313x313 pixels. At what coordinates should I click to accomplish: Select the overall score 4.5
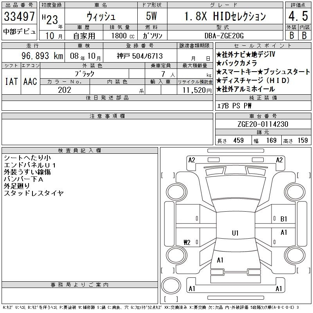(298, 16)
